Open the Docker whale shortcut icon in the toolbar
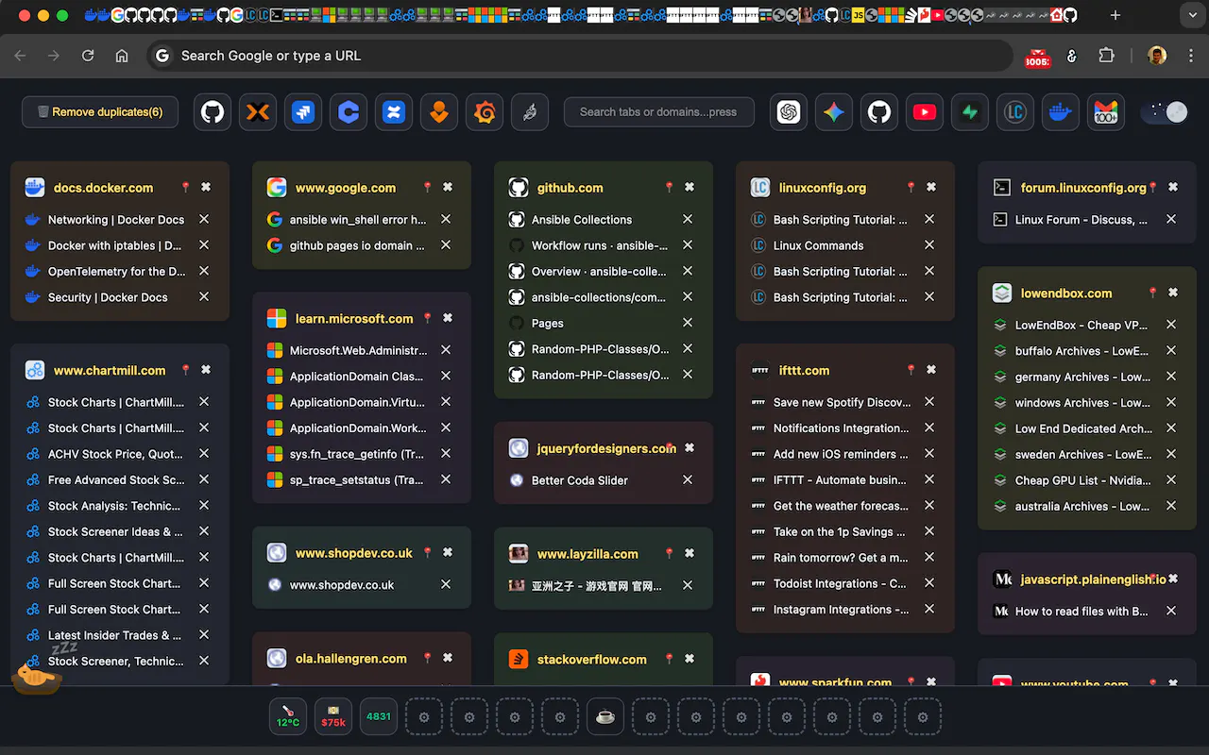1209x755 pixels. point(1061,112)
